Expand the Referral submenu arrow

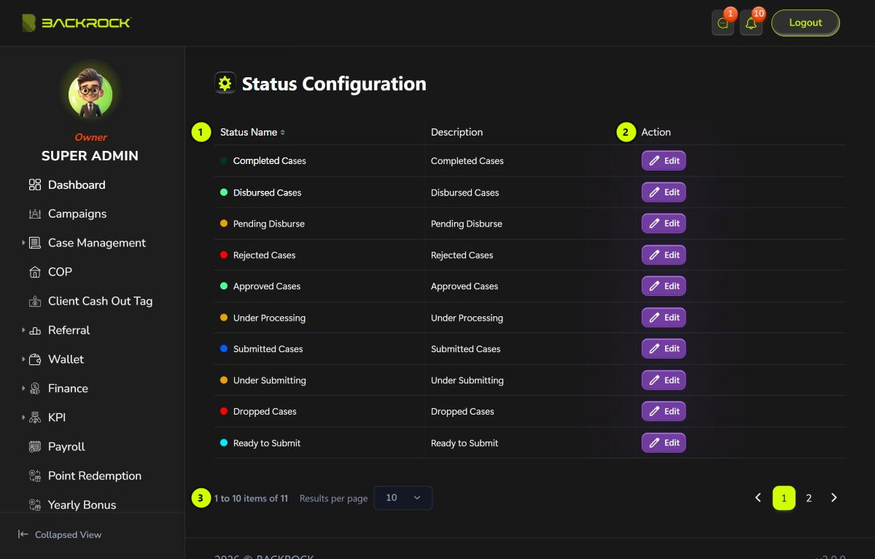pyautogui.click(x=23, y=330)
